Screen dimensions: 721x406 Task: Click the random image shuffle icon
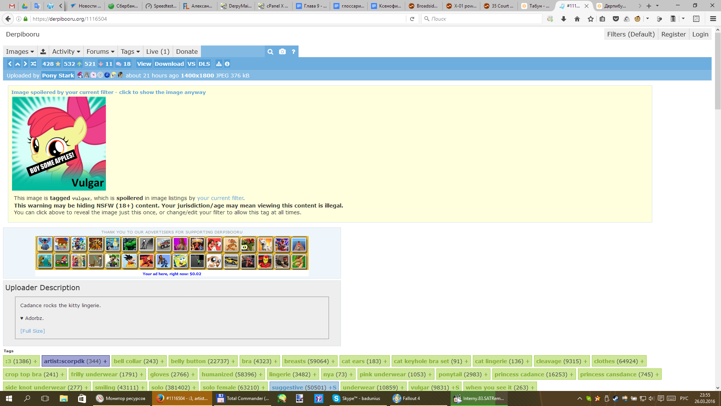(33, 64)
